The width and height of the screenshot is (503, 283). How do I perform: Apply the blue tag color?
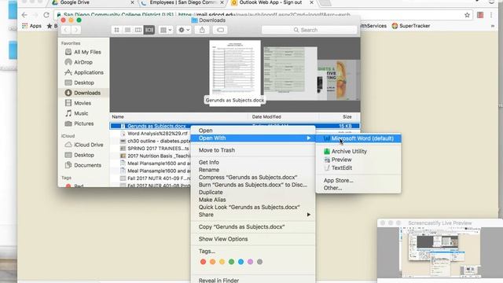coord(241,262)
